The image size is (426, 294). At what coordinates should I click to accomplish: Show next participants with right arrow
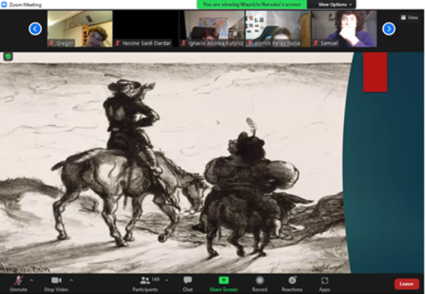[389, 29]
